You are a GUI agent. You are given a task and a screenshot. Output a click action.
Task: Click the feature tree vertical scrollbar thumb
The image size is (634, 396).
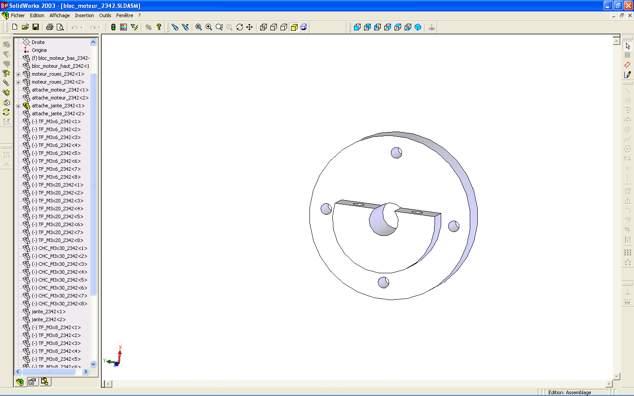point(93,184)
